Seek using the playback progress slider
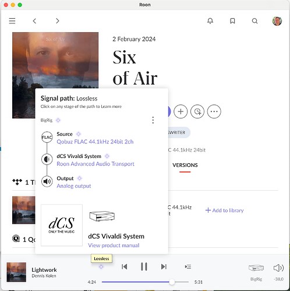This screenshot has width=290, height=291. [145, 282]
